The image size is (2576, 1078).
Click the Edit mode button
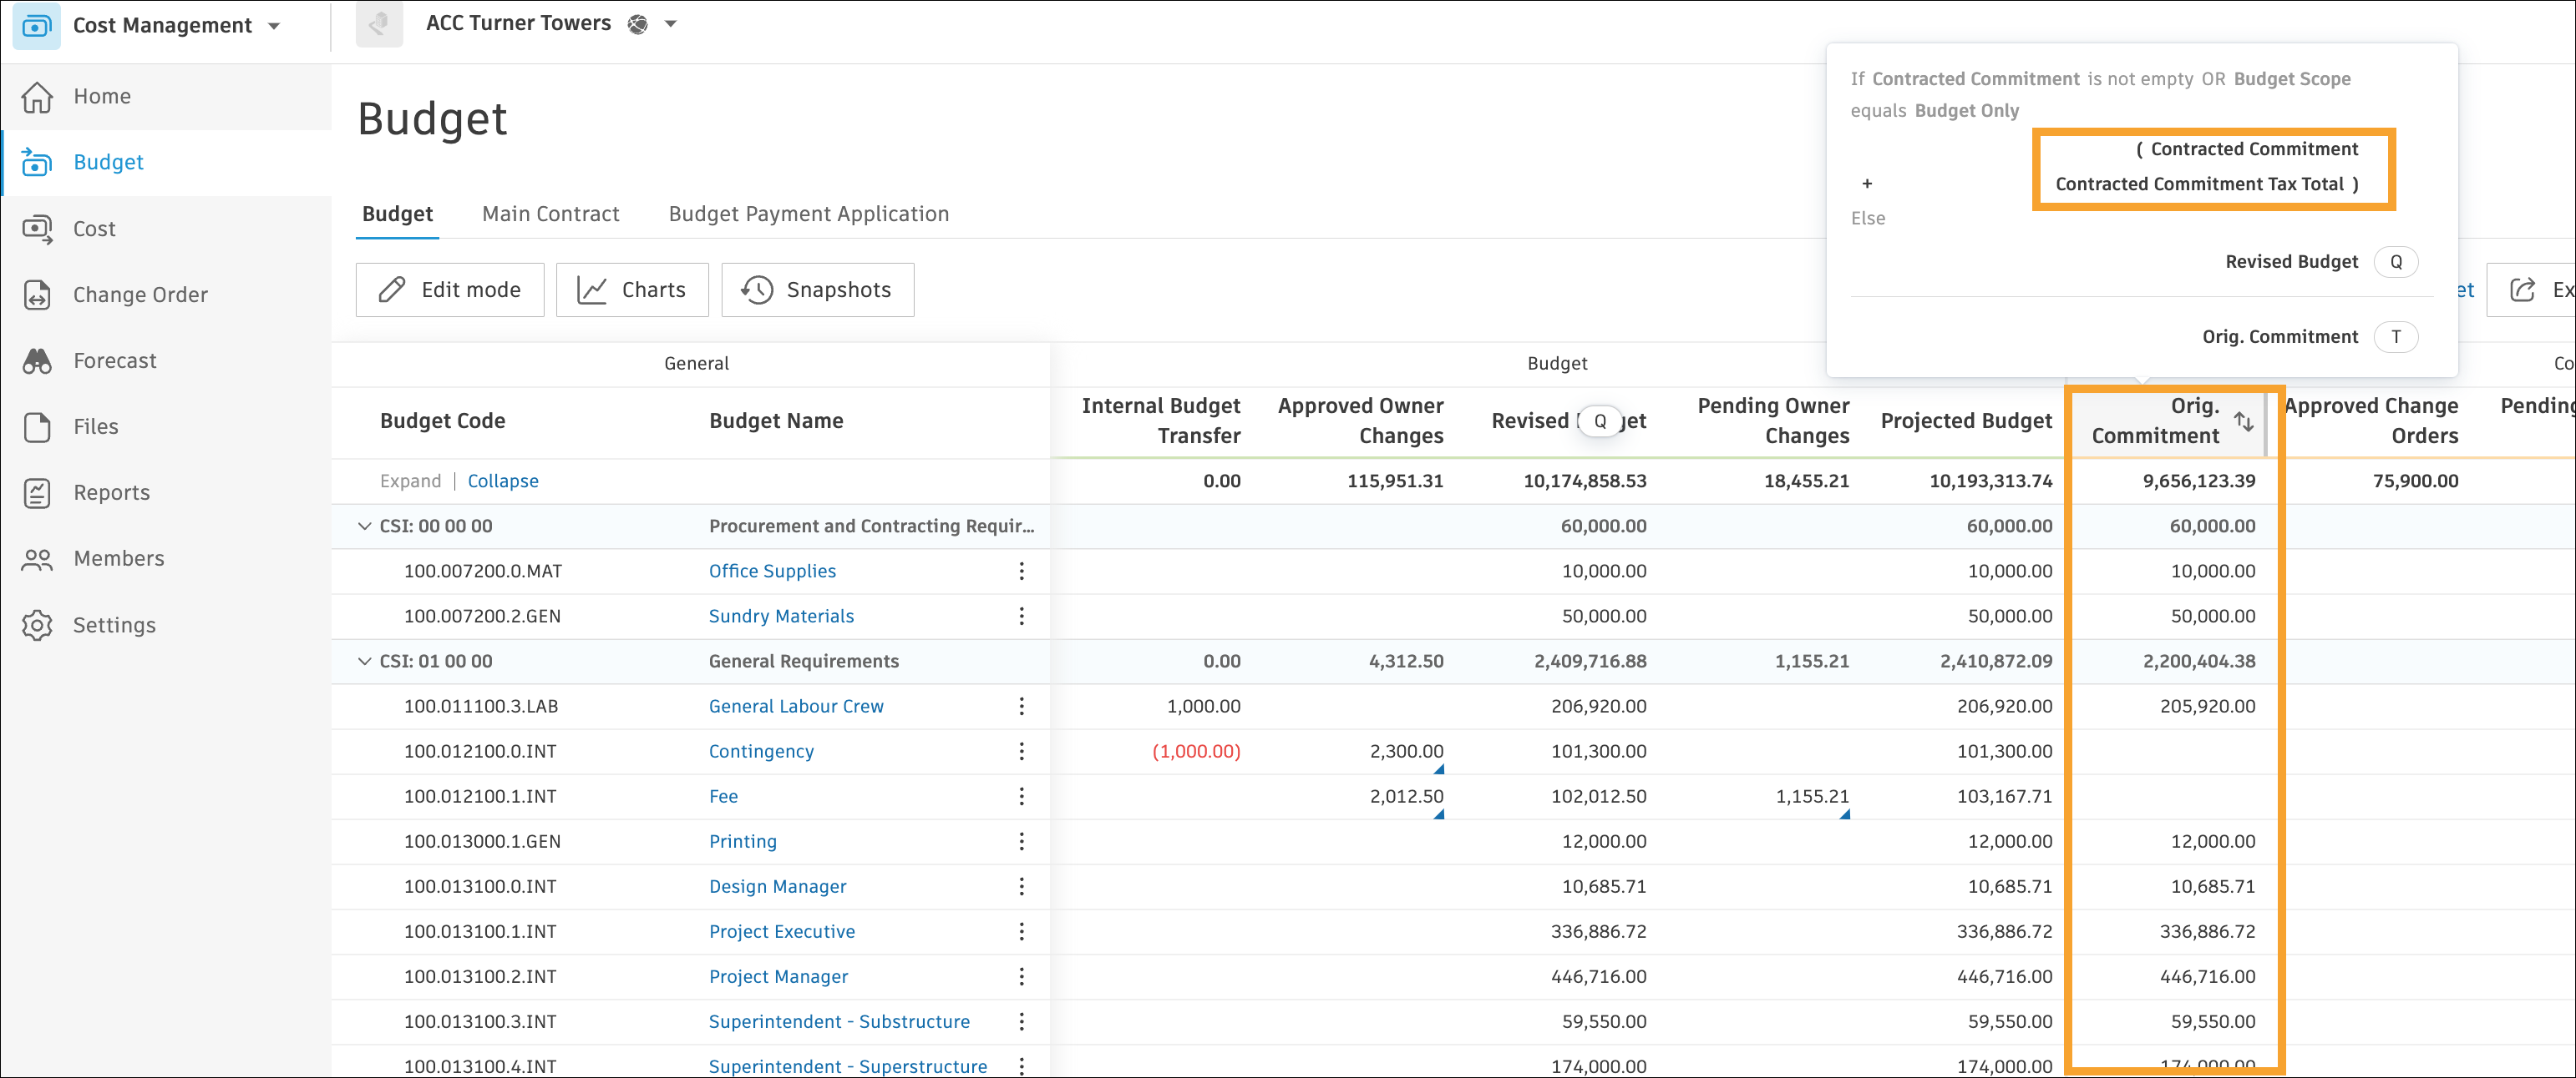[x=450, y=290]
